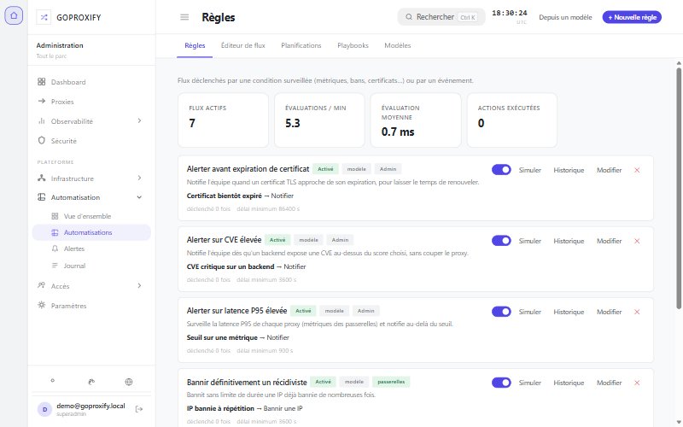The height and width of the screenshot is (427, 683).
Task: Switch to the Règles tab
Action: point(195,45)
